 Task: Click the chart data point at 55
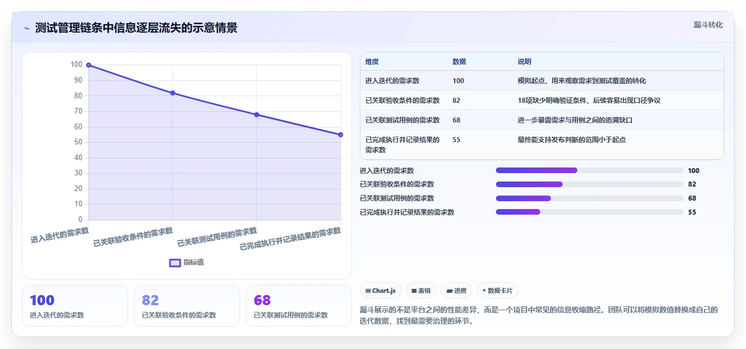click(341, 135)
